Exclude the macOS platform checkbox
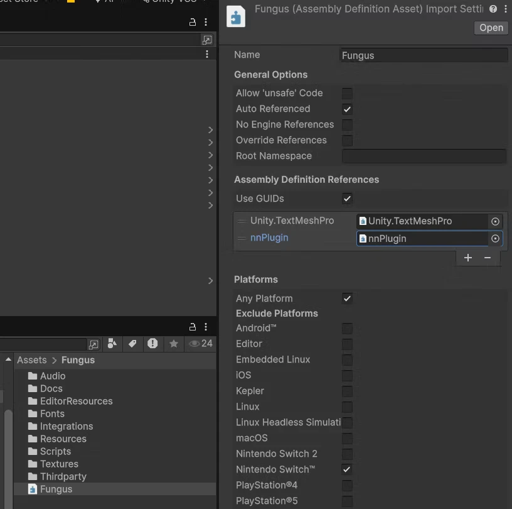 click(347, 438)
